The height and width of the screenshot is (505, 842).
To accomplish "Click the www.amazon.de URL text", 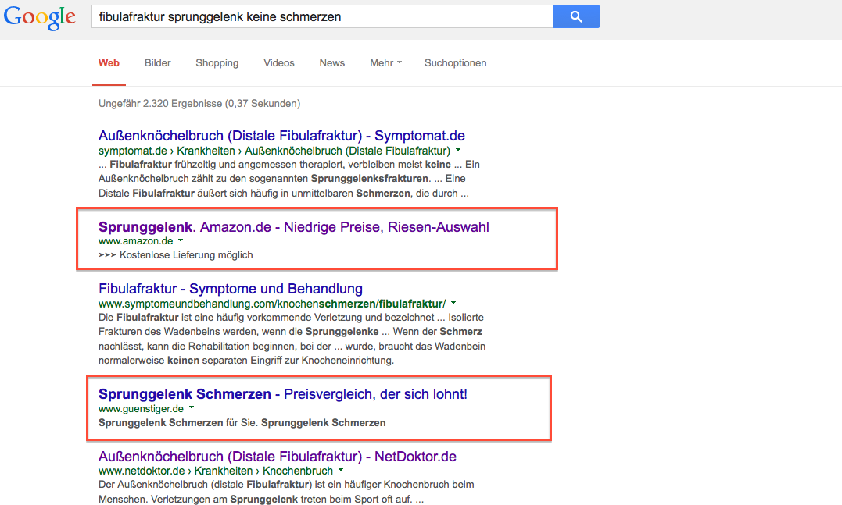I will coord(136,240).
